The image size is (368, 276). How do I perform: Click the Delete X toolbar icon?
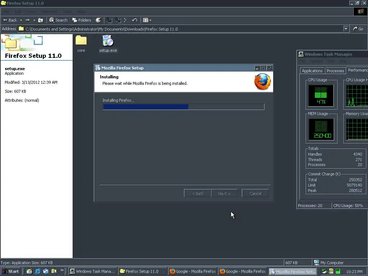(126, 20)
